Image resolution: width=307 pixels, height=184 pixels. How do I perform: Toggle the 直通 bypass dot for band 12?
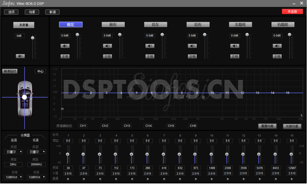click(244, 179)
